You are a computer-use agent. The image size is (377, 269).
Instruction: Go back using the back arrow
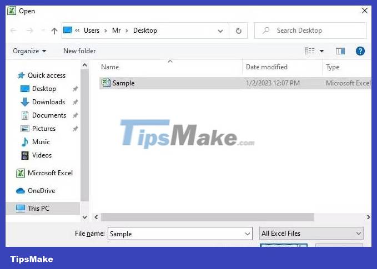(13, 31)
